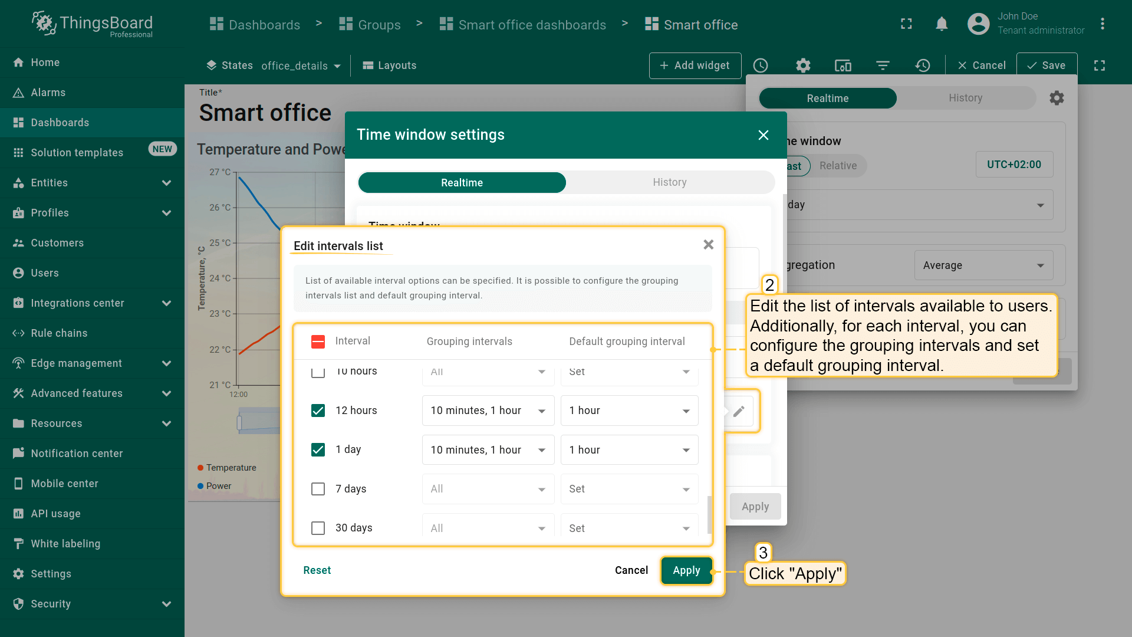Open Rule chains in sidebar

(59, 333)
